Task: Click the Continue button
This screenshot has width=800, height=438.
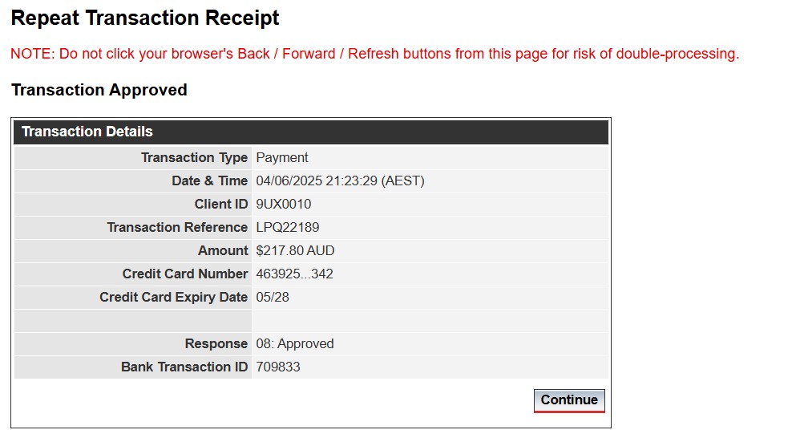Action: (x=569, y=400)
